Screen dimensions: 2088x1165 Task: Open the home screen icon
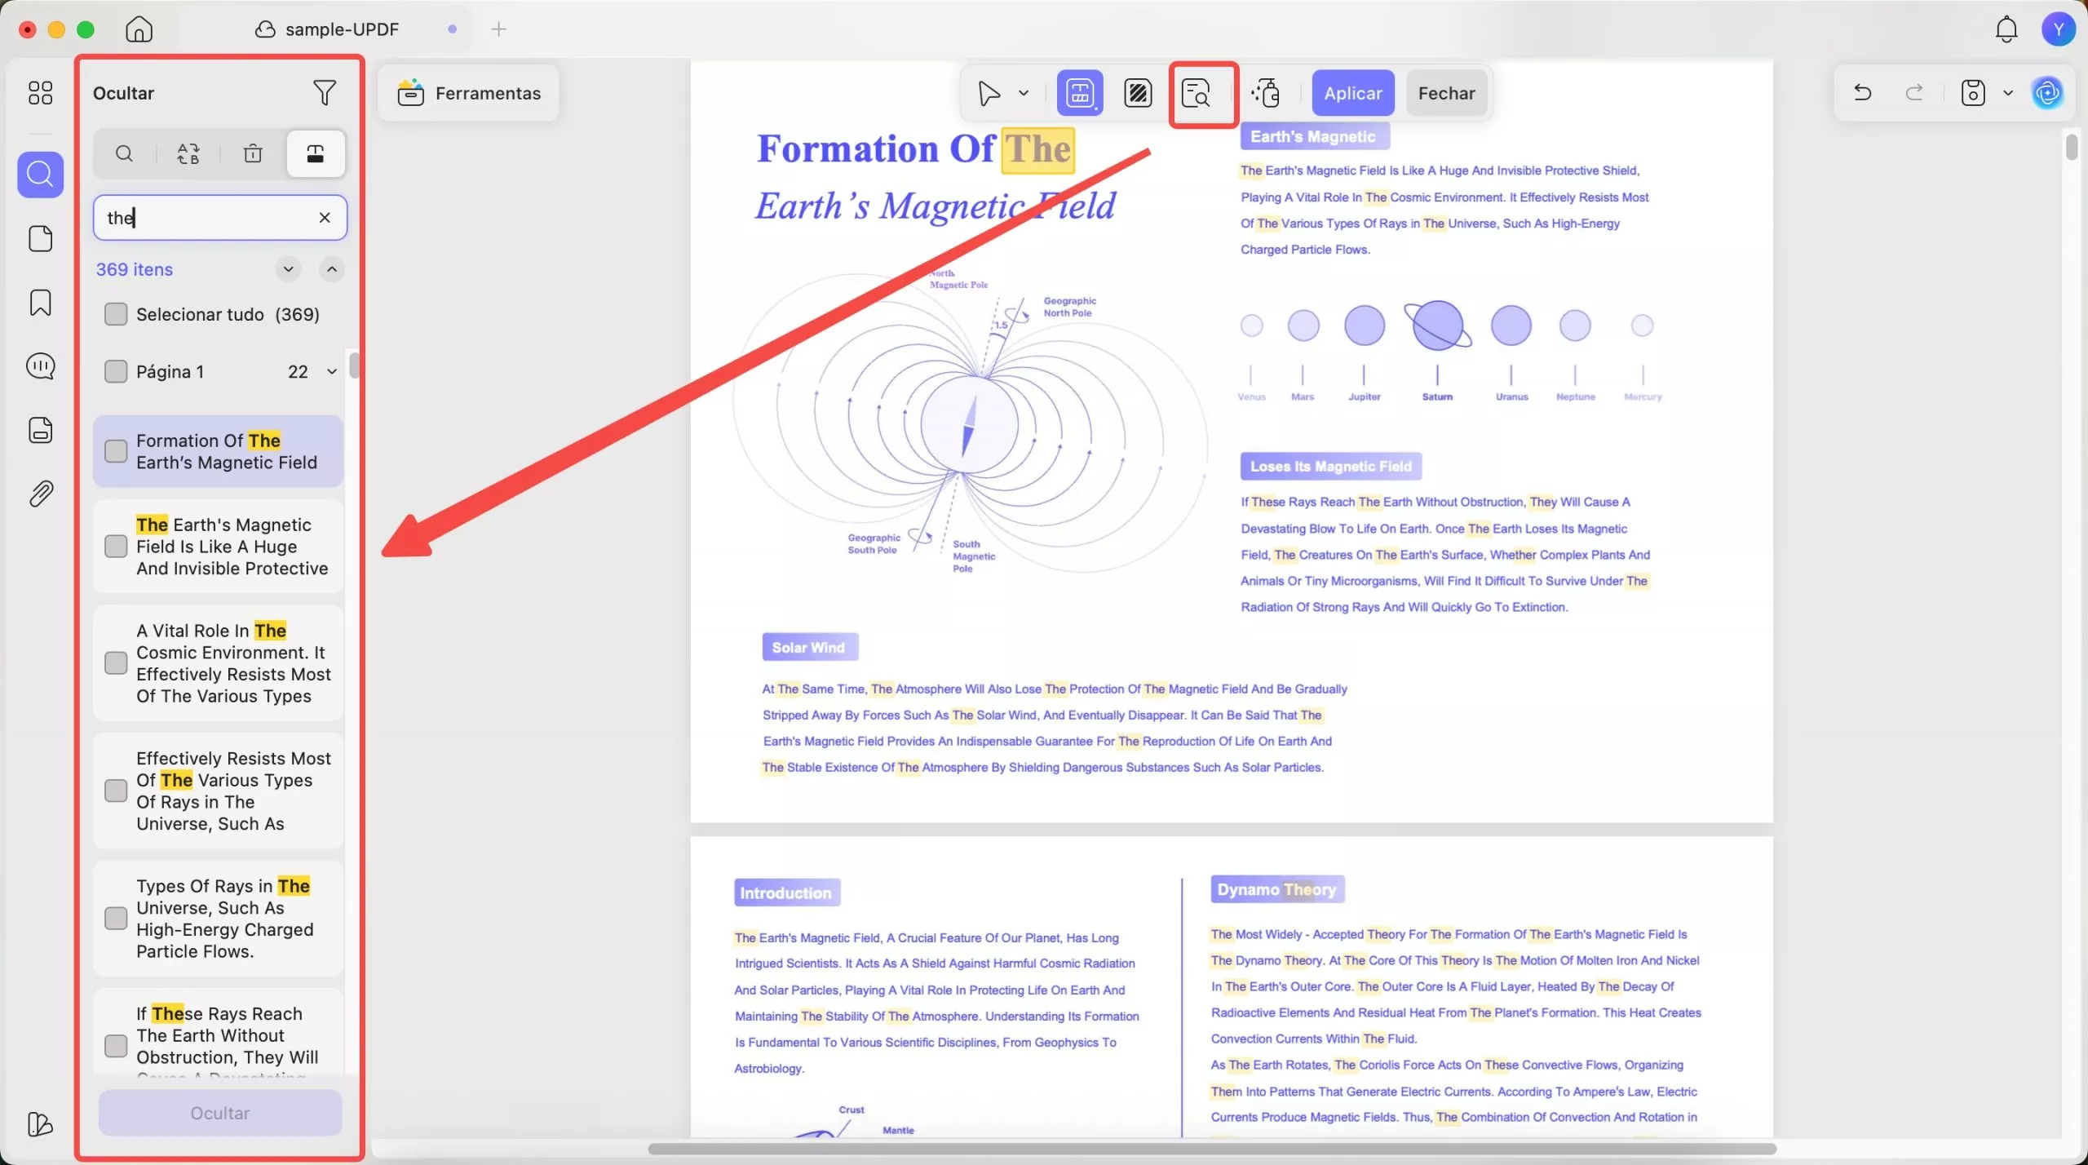pyautogui.click(x=139, y=29)
